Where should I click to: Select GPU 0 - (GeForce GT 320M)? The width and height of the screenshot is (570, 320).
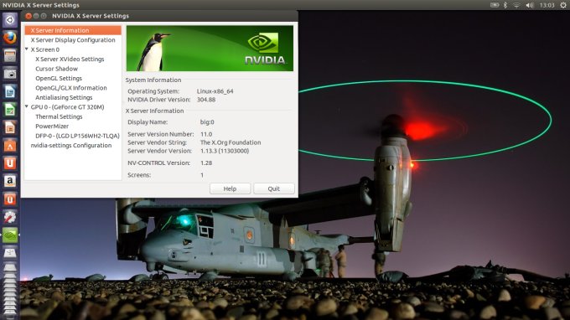pyautogui.click(x=67, y=107)
